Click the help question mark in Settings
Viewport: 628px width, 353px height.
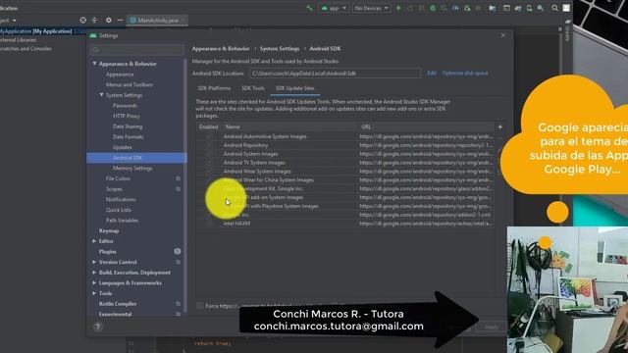point(98,327)
